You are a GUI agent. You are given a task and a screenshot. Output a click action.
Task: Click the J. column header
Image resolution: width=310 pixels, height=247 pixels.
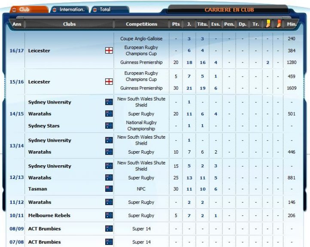pos(189,24)
